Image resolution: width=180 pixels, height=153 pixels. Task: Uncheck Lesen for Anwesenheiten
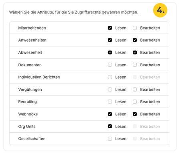click(x=110, y=40)
